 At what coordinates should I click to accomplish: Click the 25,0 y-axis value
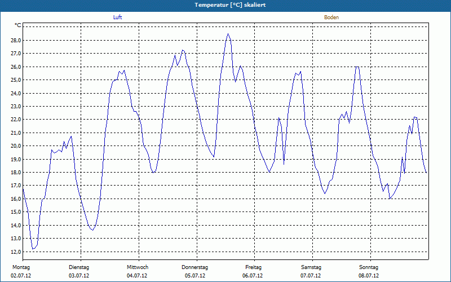16,80
